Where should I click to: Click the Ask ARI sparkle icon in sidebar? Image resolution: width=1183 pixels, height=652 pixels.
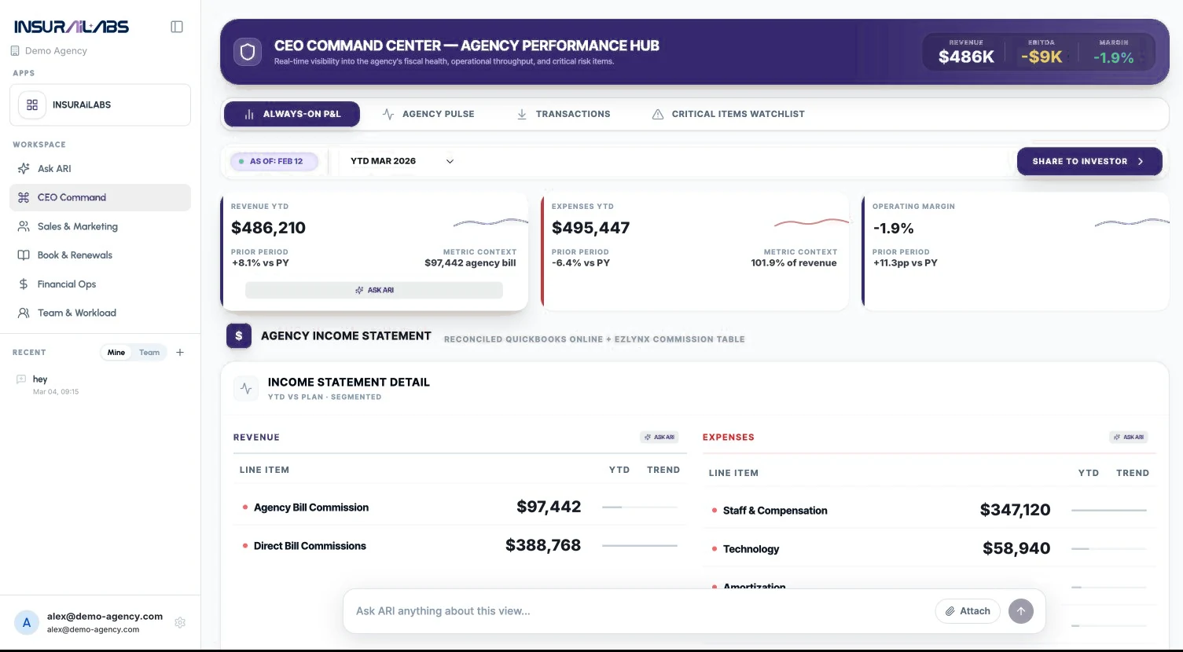click(24, 169)
